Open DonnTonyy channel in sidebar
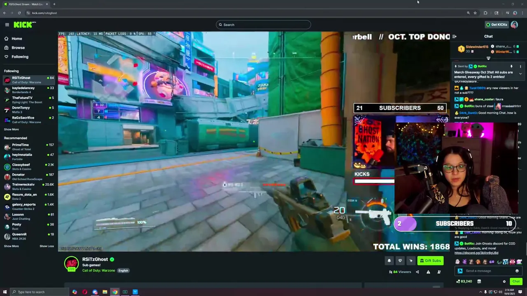 point(29,109)
